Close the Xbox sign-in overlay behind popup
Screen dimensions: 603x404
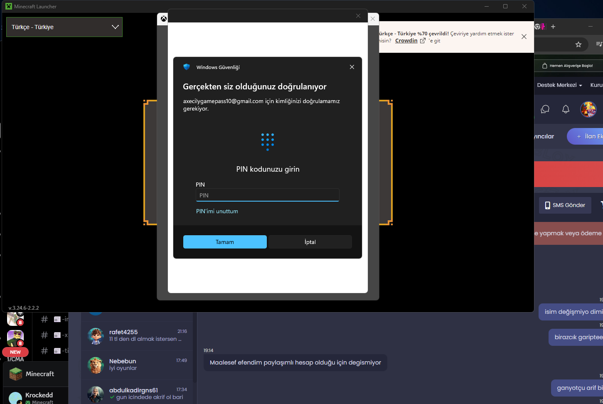click(373, 19)
